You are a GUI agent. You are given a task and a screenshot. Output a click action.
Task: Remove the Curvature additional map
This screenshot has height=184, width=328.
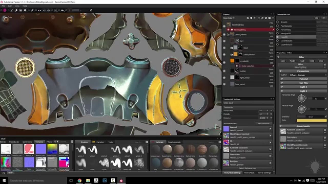coord(270,156)
